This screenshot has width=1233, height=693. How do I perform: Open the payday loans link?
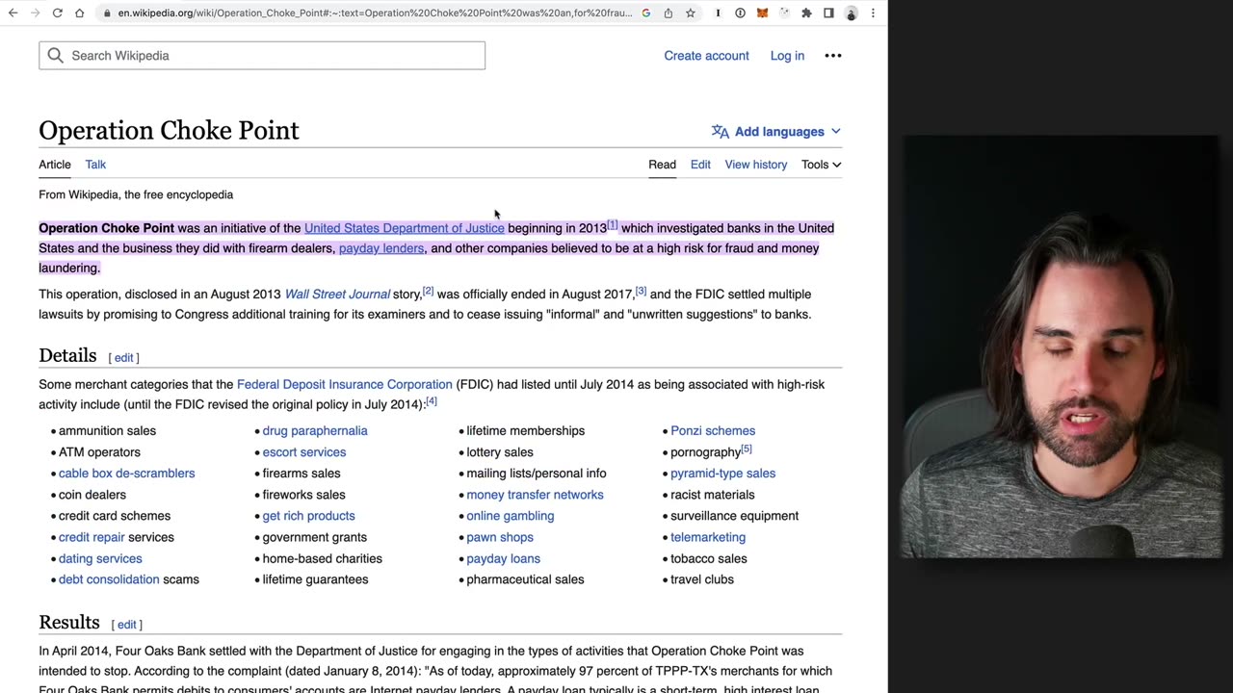pos(504,558)
